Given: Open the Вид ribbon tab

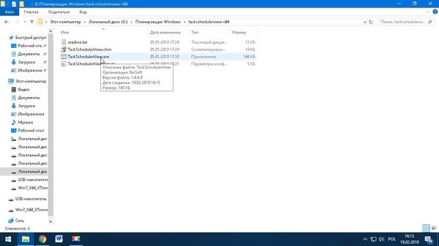Looking at the screenshot, I should 83,12.
